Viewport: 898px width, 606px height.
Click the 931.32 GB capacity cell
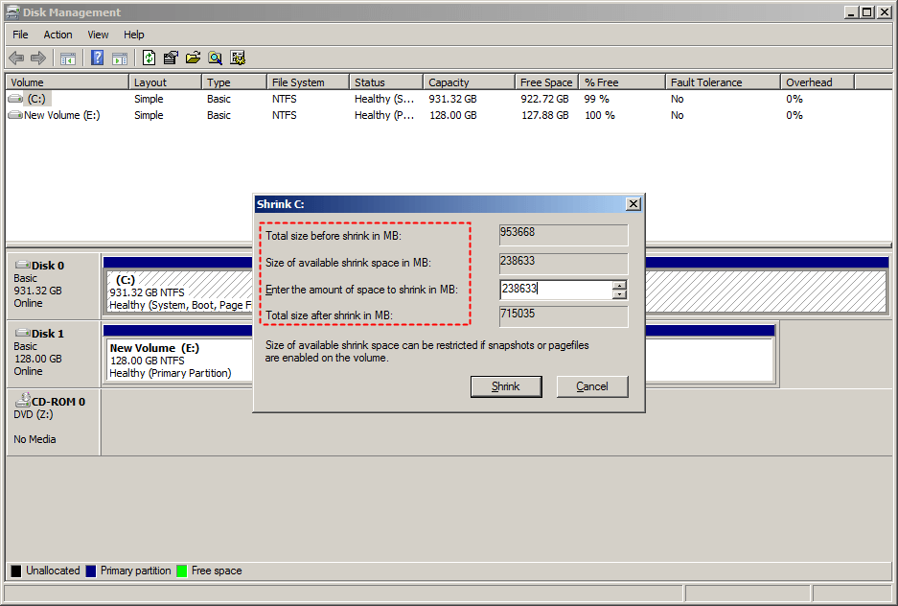pos(453,99)
